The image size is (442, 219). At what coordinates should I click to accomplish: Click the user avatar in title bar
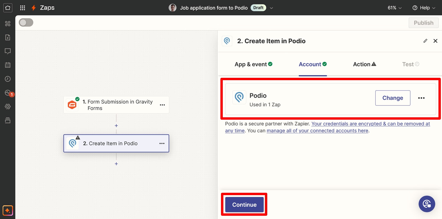[172, 8]
